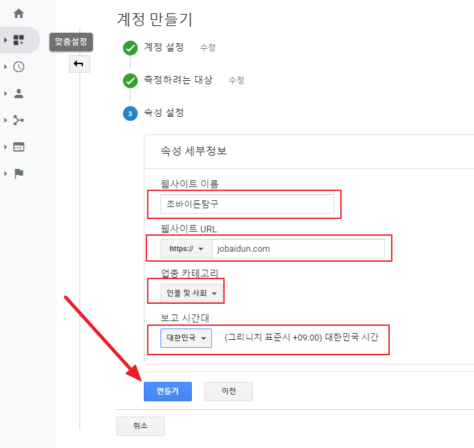Open the Behavior window icon in the sidebar

19,147
